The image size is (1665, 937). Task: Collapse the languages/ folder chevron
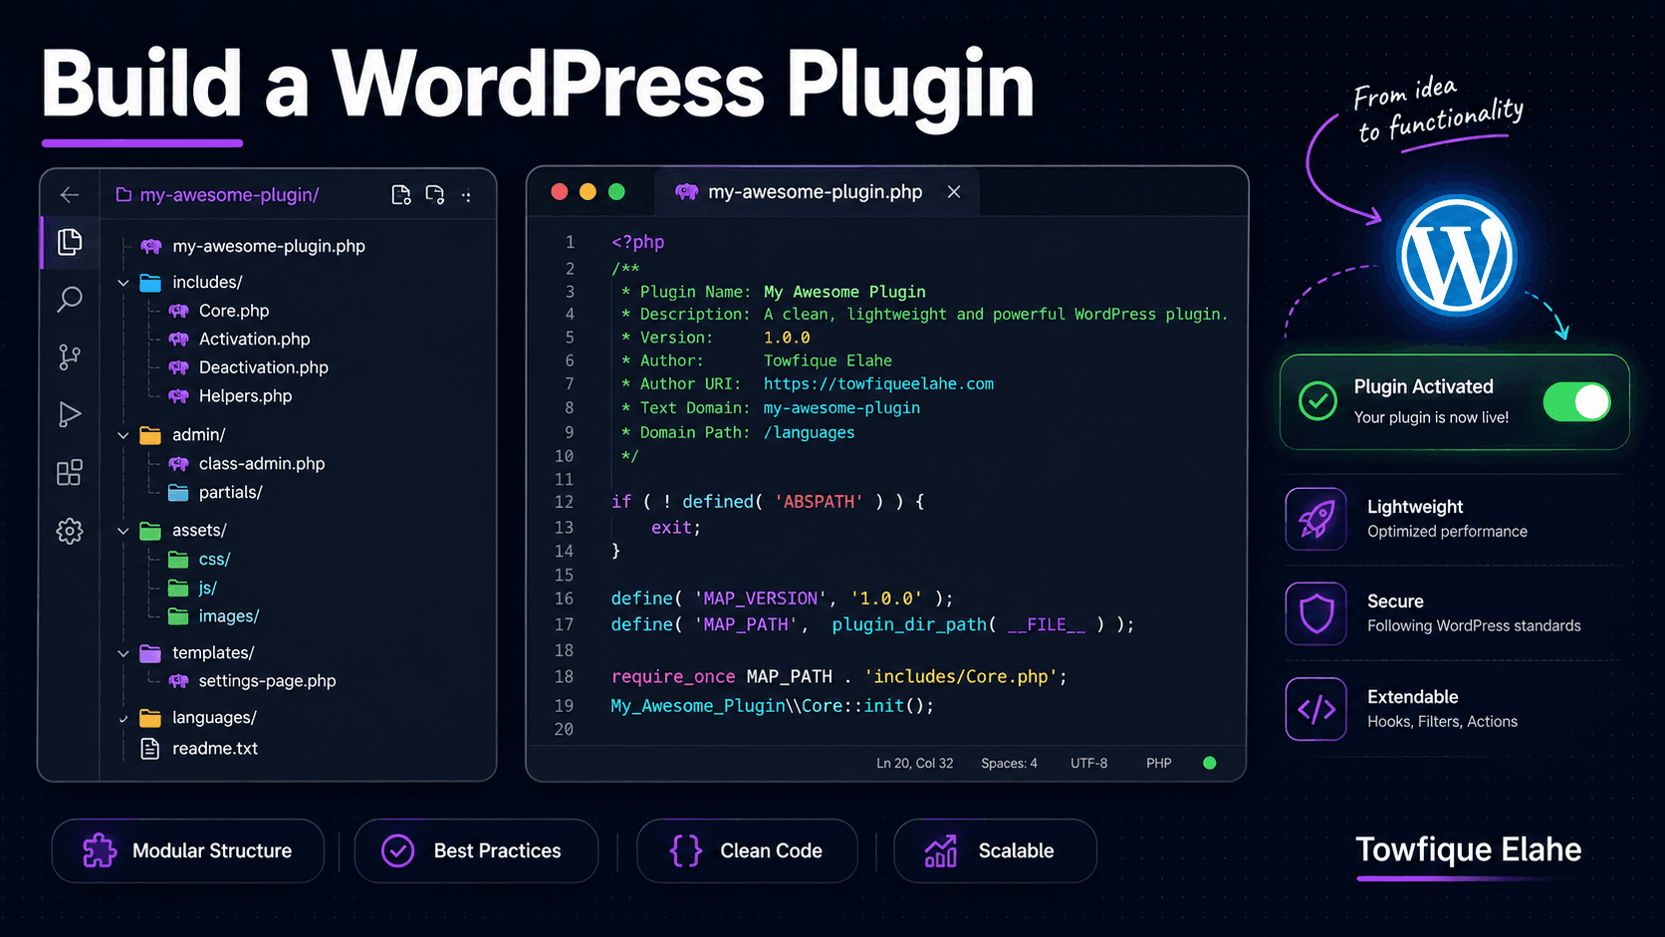pyautogui.click(x=123, y=718)
